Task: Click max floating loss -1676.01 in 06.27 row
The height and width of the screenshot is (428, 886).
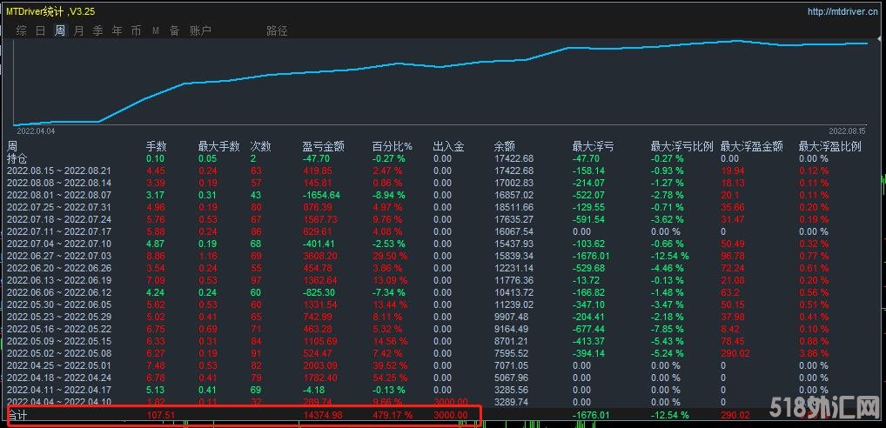Action: tap(591, 257)
